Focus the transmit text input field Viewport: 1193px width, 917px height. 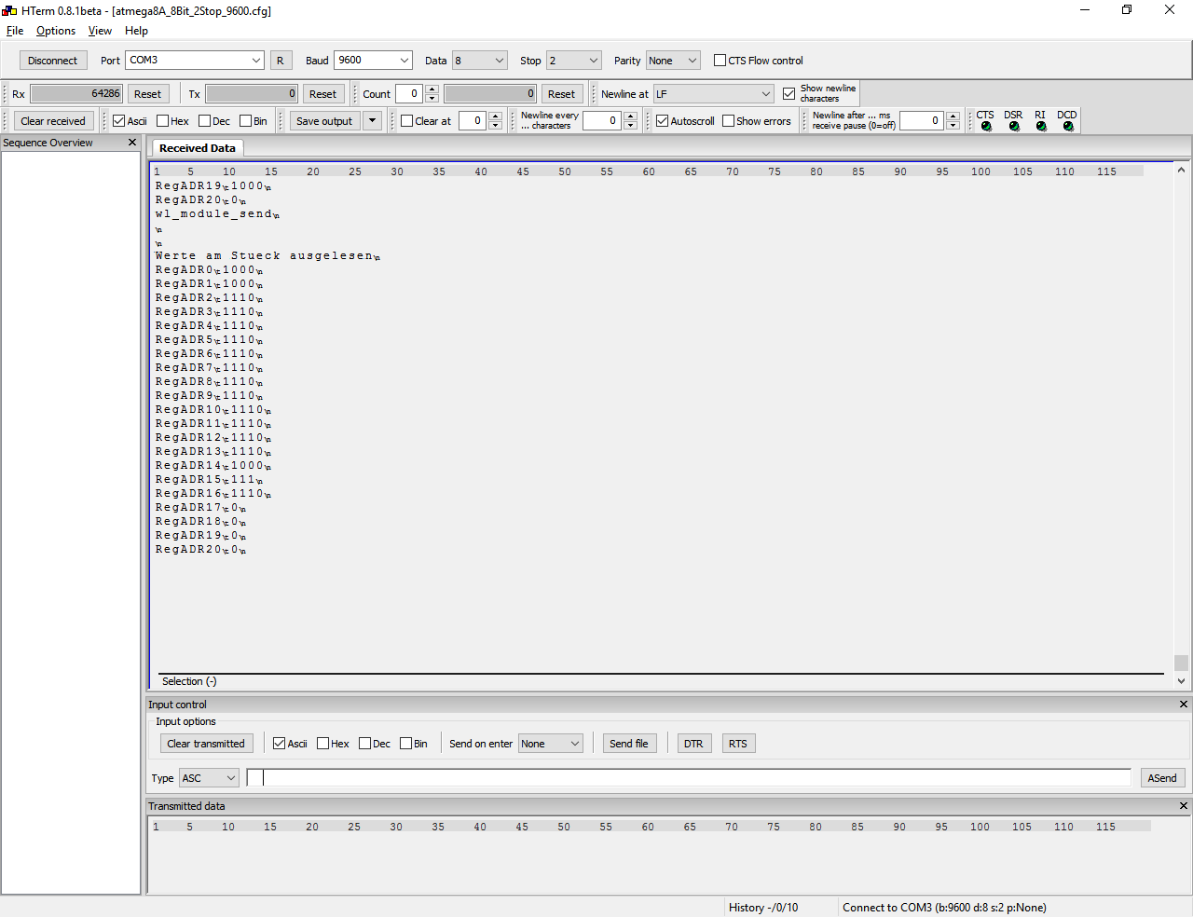click(690, 778)
